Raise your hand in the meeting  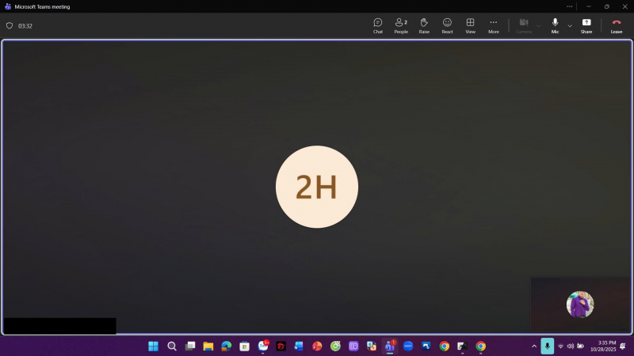(424, 25)
